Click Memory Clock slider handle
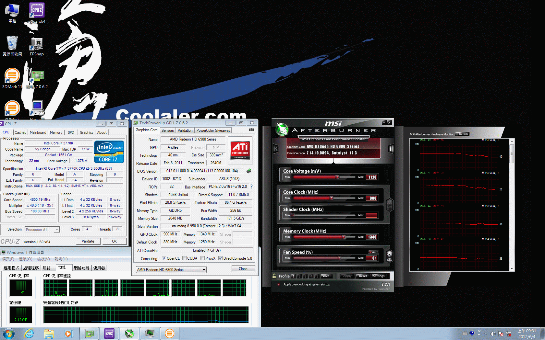This screenshot has height=340, width=545. click(x=344, y=237)
